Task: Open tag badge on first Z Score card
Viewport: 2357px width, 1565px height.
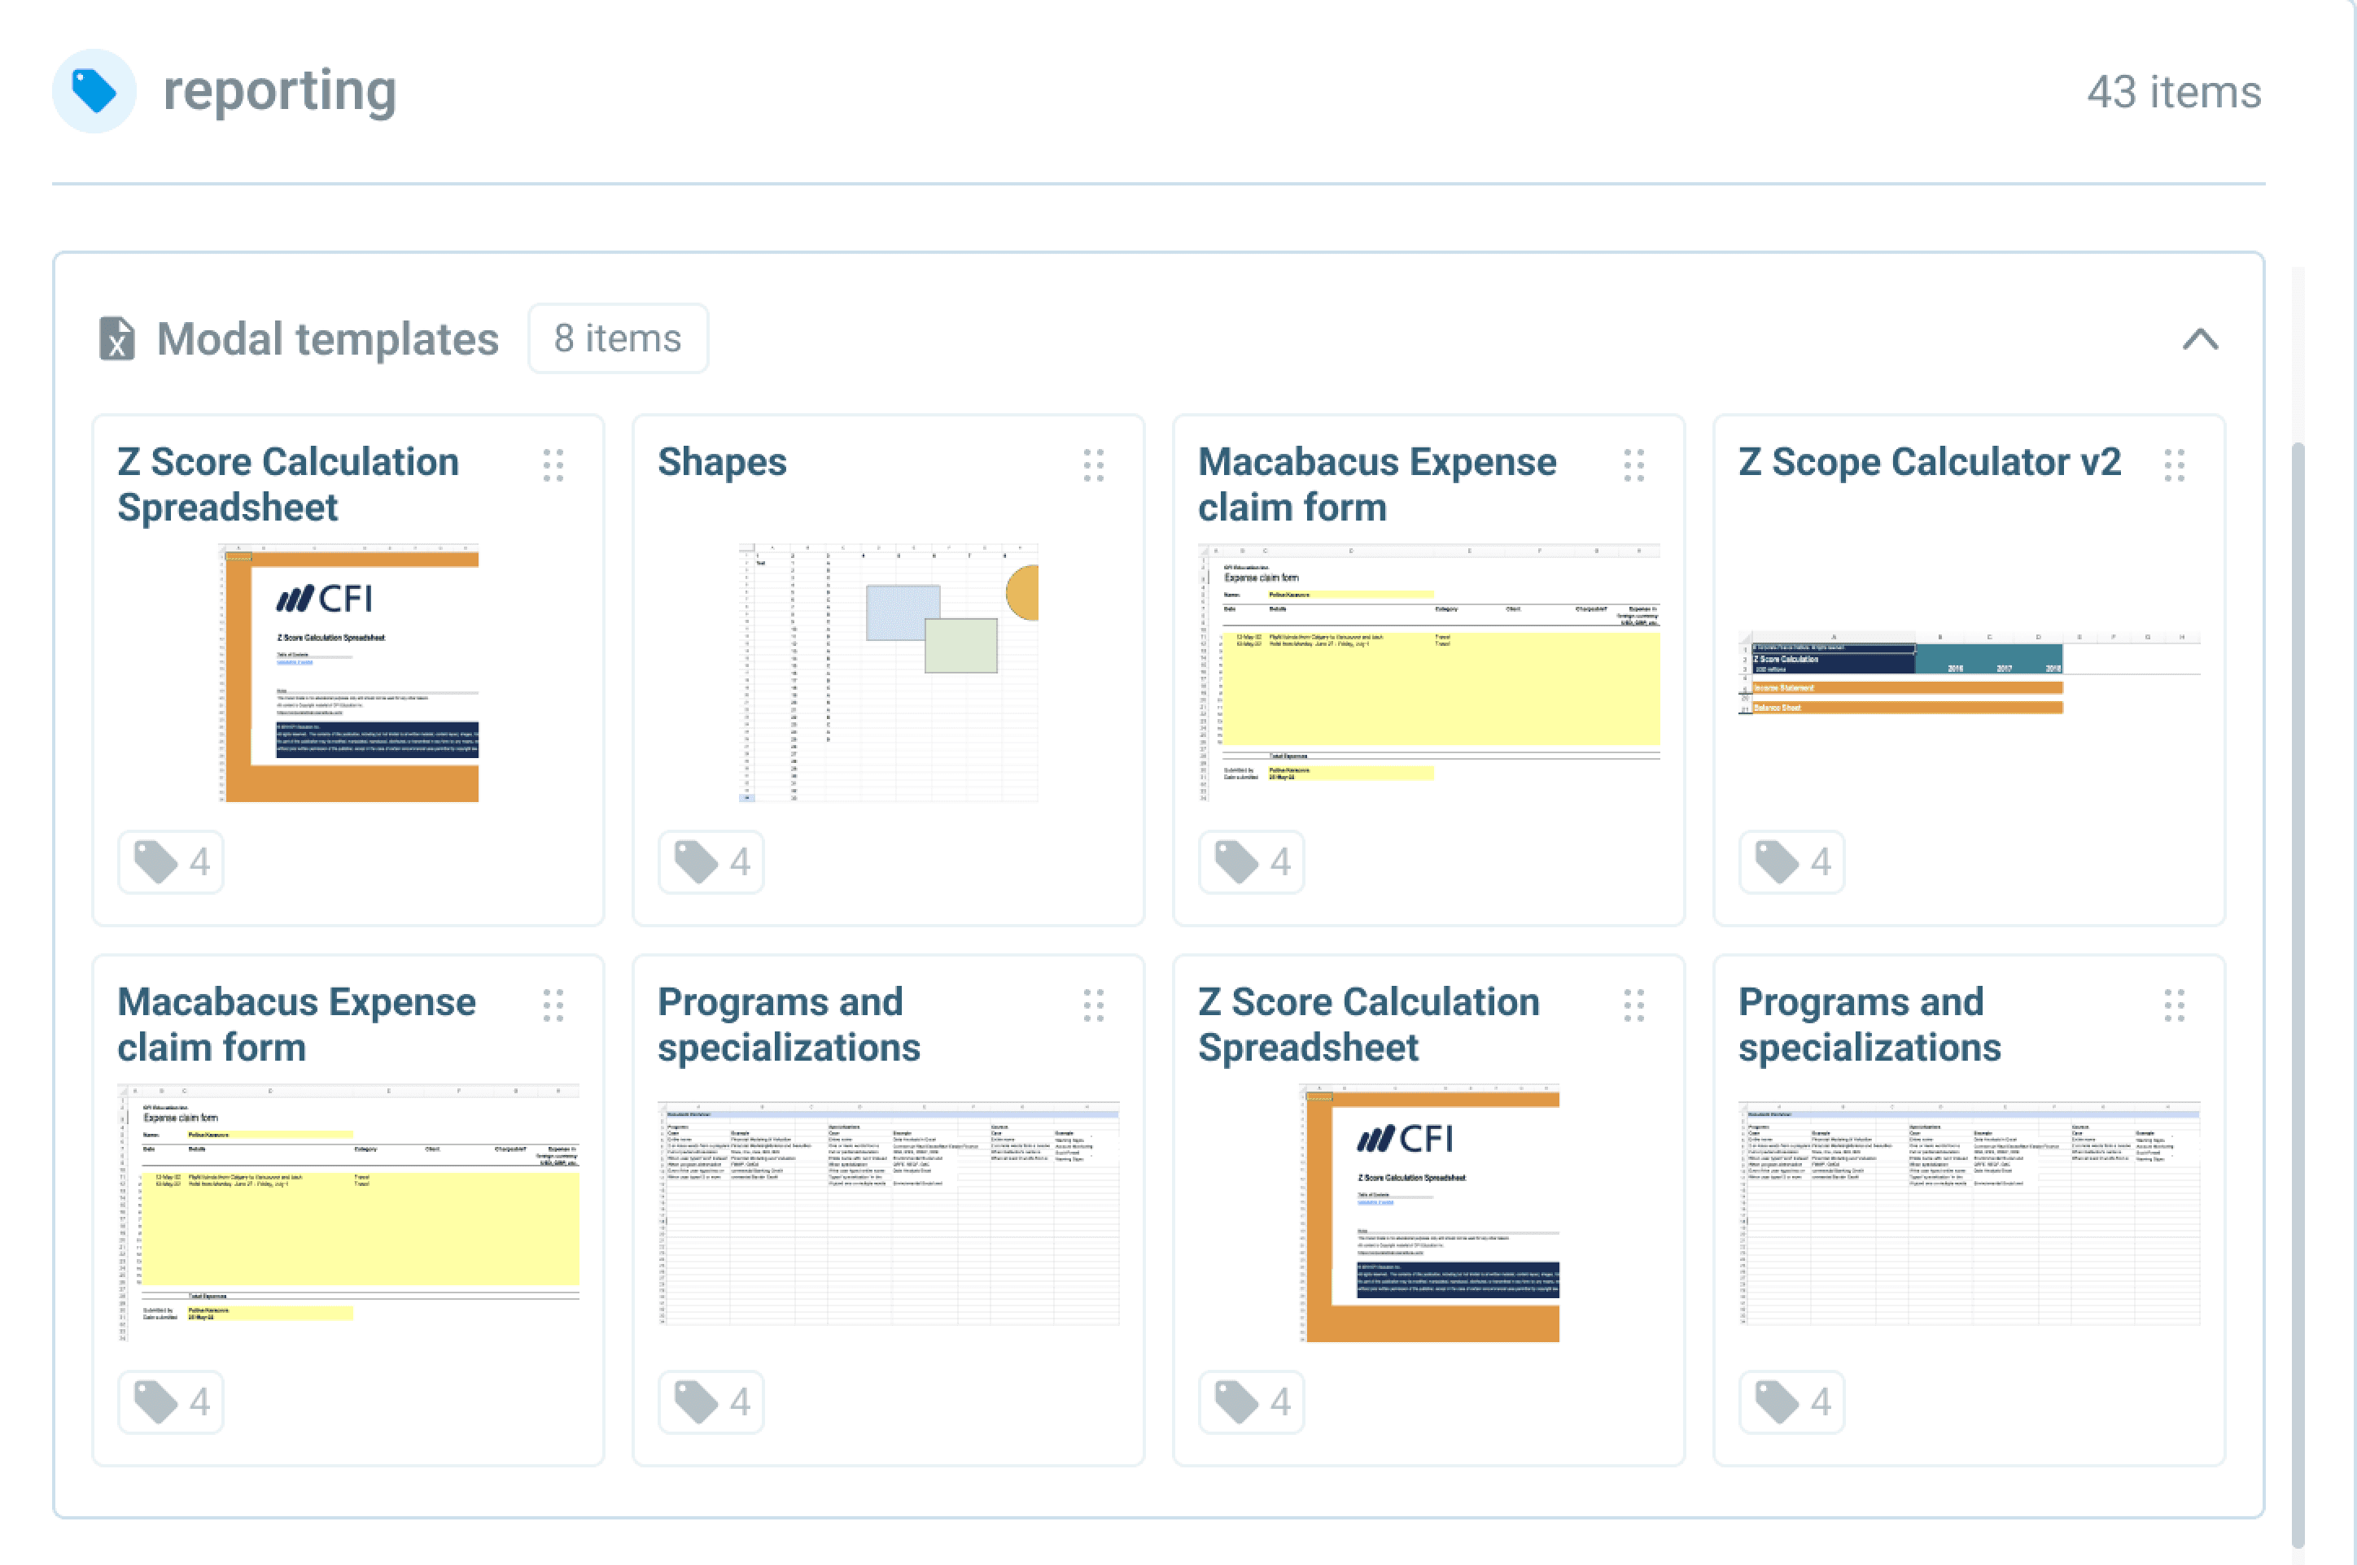Action: (171, 861)
